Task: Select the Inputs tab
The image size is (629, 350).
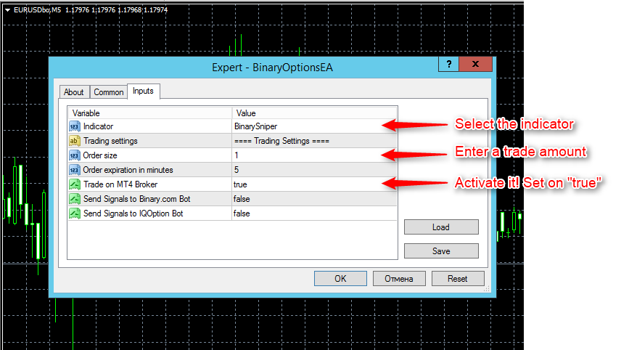Action: [143, 91]
